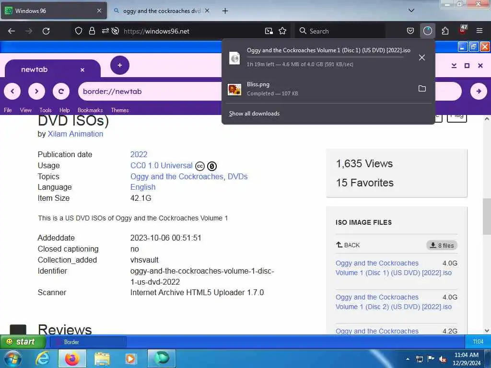Open DVDs topic link
Viewport: 491px width, 368px height.
point(237,176)
